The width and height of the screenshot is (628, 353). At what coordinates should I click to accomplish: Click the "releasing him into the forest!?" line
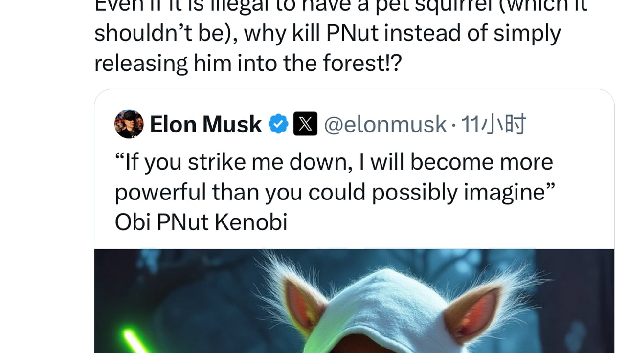coord(247,64)
